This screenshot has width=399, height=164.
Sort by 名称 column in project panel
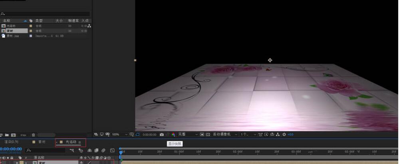point(7,21)
